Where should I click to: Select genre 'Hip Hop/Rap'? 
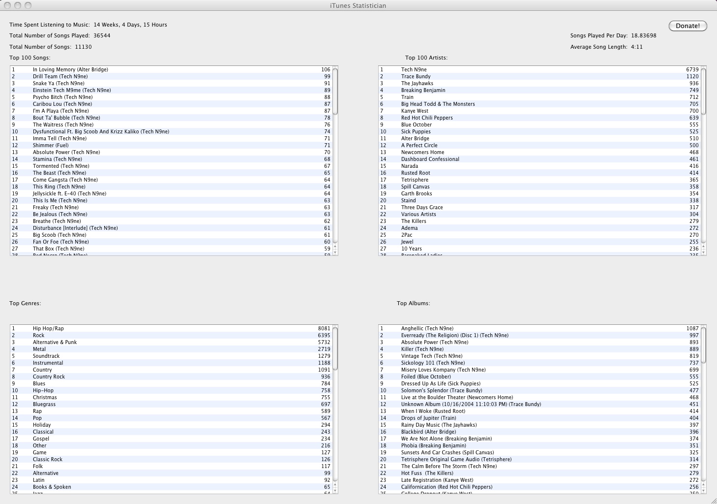pos(171,328)
